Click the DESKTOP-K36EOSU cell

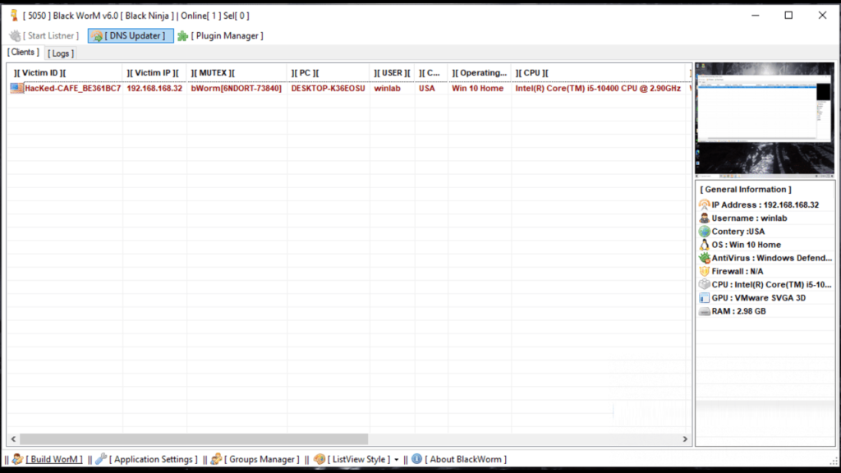(329, 89)
